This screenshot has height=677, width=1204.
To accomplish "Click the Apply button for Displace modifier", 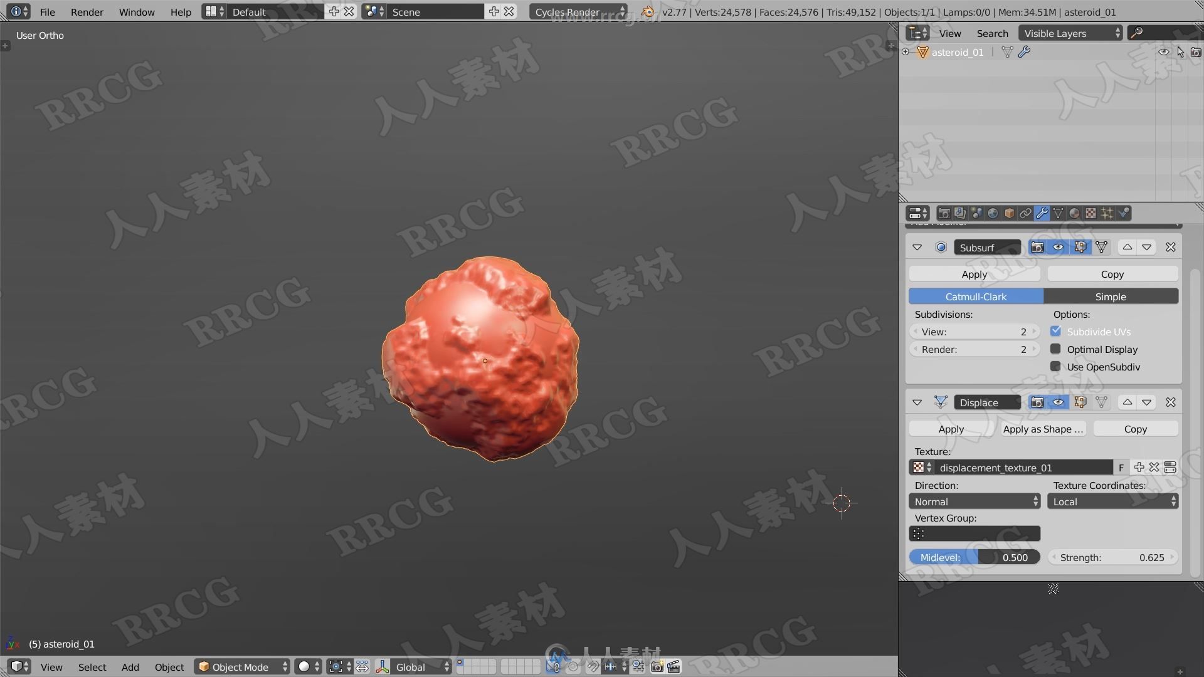I will coord(950,429).
